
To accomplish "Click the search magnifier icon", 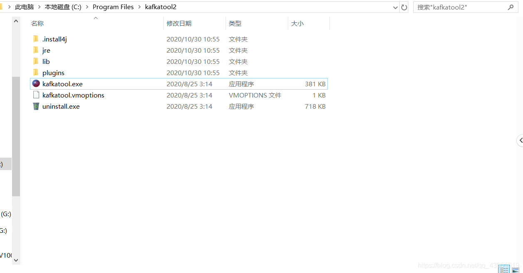I will (511, 7).
